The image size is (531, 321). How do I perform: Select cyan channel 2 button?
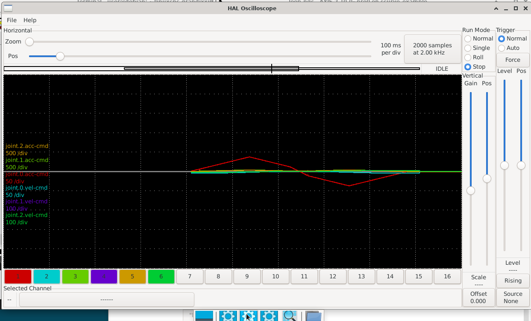[x=47, y=277]
